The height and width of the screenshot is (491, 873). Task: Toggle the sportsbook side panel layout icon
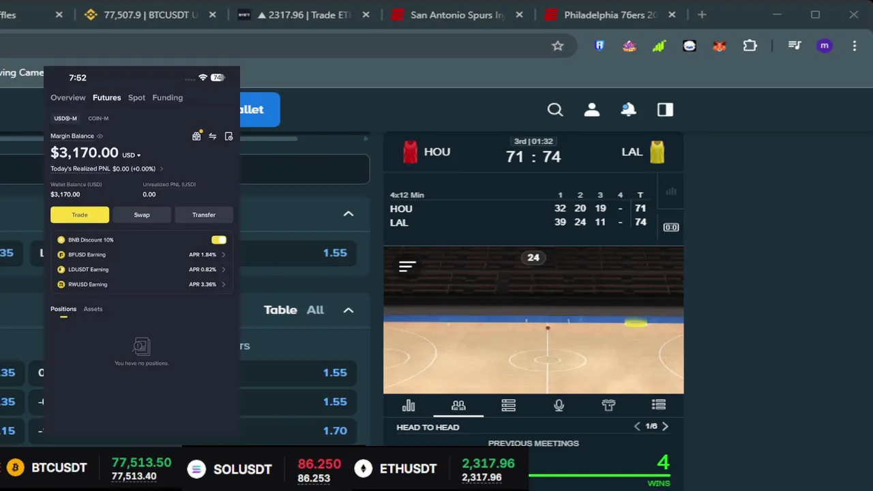pyautogui.click(x=665, y=110)
